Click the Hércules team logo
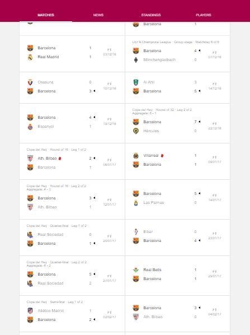Viewport: 250px width, 335px height. (x=136, y=131)
